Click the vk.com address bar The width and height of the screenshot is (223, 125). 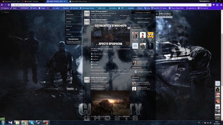coord(109,5)
